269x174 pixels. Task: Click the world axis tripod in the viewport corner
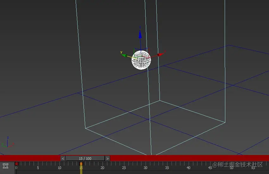(8, 143)
